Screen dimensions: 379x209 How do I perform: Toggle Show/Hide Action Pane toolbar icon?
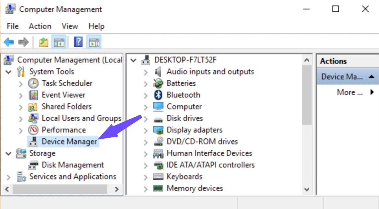point(94,42)
